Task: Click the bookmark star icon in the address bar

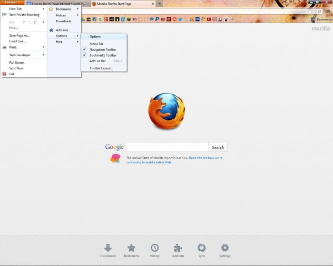Action: pyautogui.click(x=310, y=11)
